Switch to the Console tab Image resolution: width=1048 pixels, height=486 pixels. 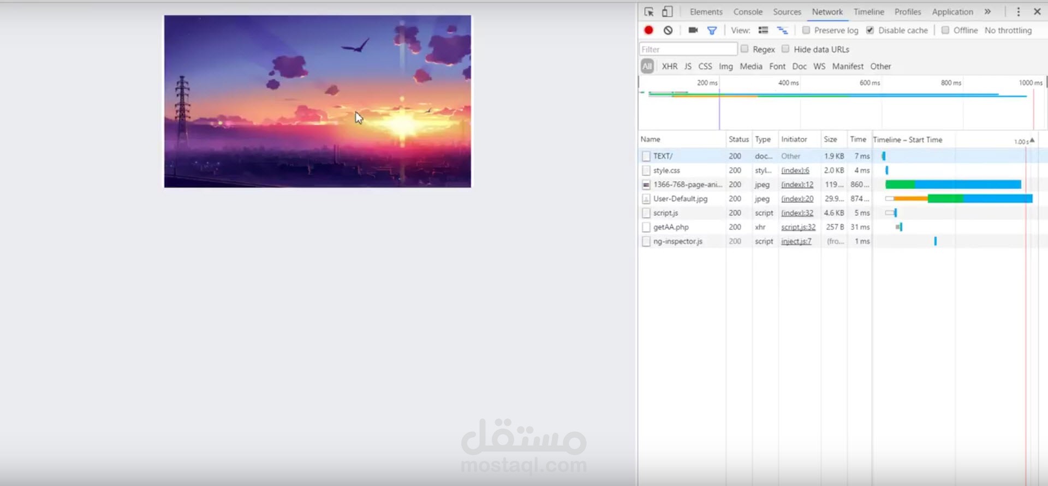[x=748, y=11]
